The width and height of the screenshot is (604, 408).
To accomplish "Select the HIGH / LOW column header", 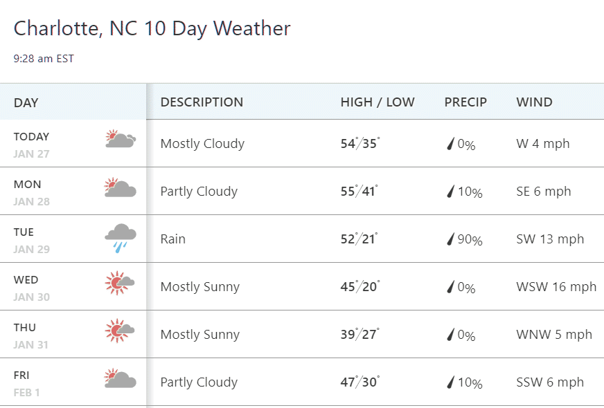I will coord(377,102).
